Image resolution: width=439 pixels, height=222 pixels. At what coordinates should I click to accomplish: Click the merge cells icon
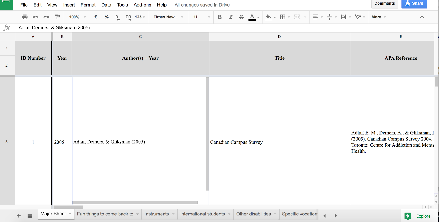[297, 17]
